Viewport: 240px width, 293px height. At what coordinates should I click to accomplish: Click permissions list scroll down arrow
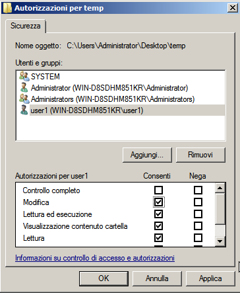click(x=220, y=241)
